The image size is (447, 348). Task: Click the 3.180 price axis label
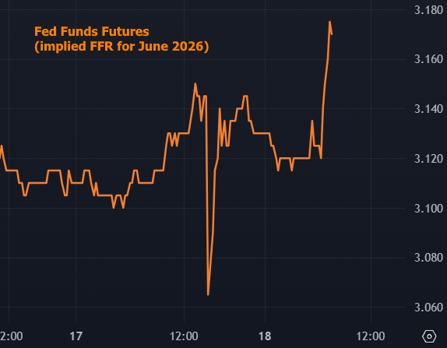pos(428,10)
